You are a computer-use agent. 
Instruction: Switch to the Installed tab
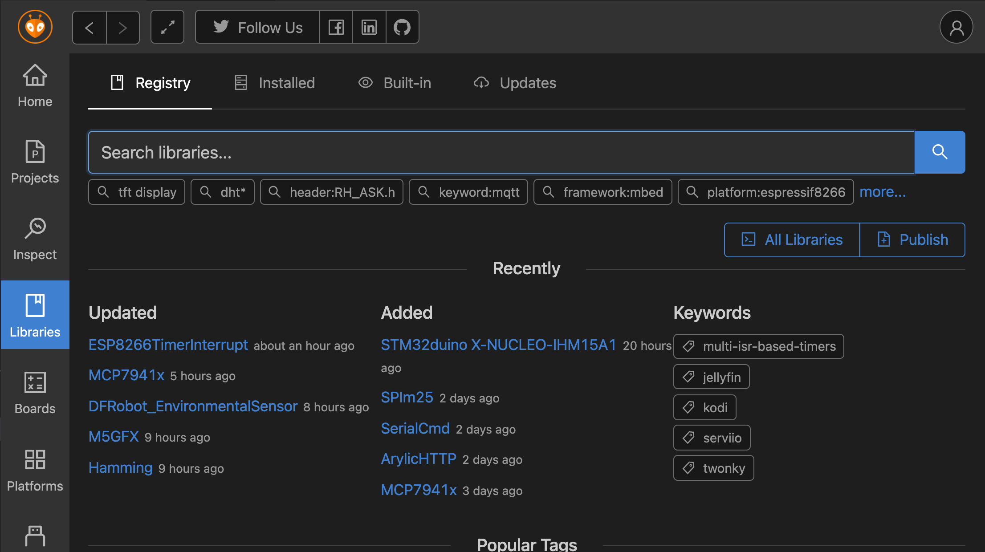275,83
